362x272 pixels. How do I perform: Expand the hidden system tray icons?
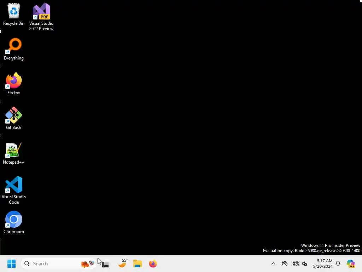273,263
